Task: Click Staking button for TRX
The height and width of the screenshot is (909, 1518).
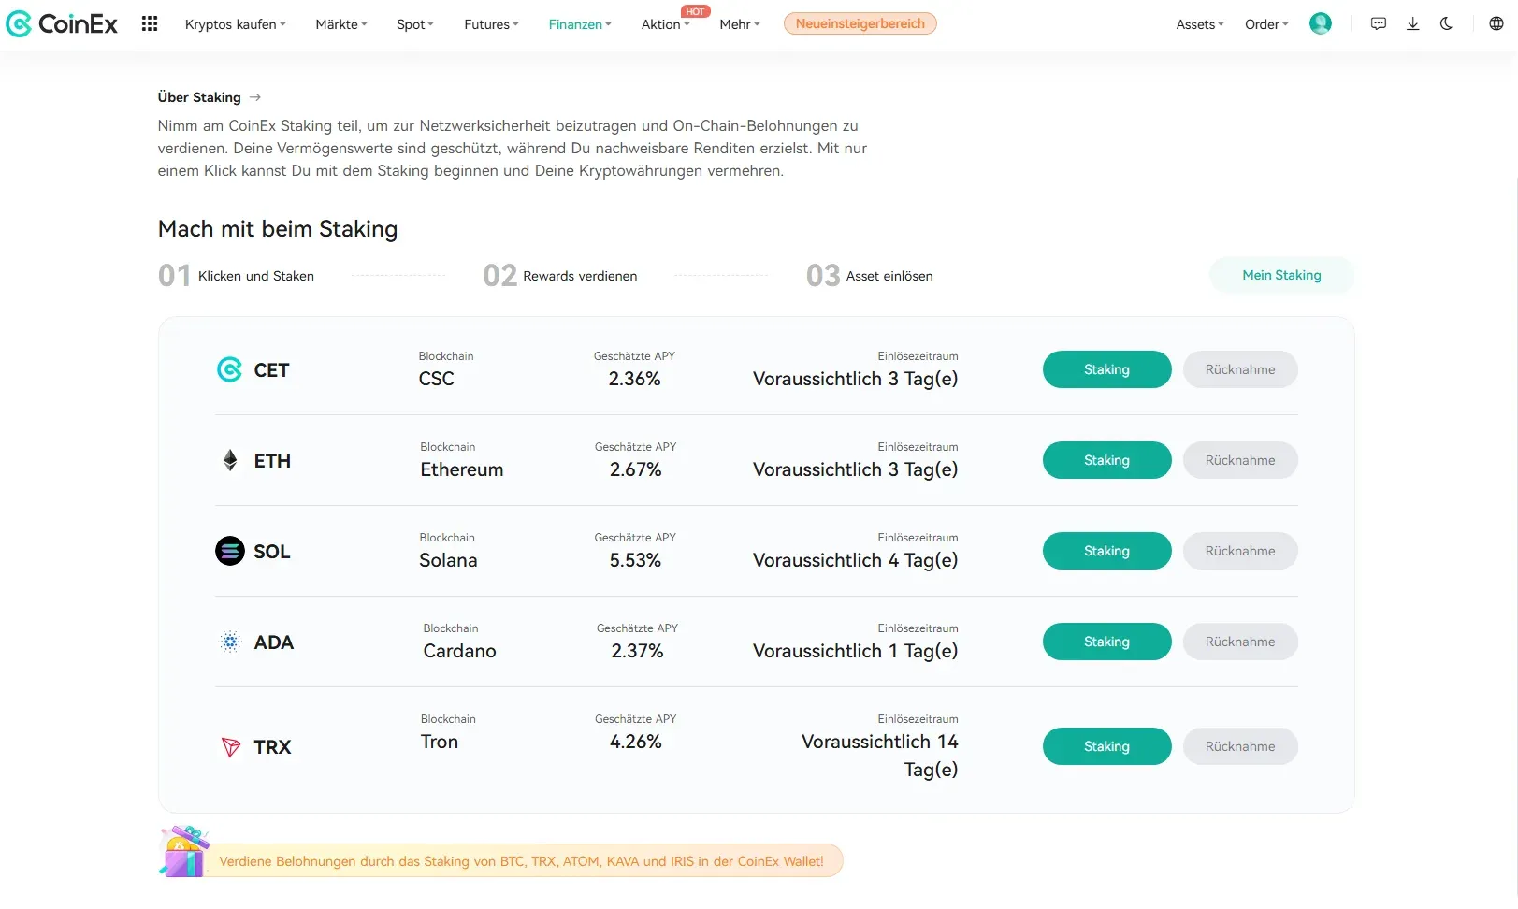Action: tap(1106, 746)
